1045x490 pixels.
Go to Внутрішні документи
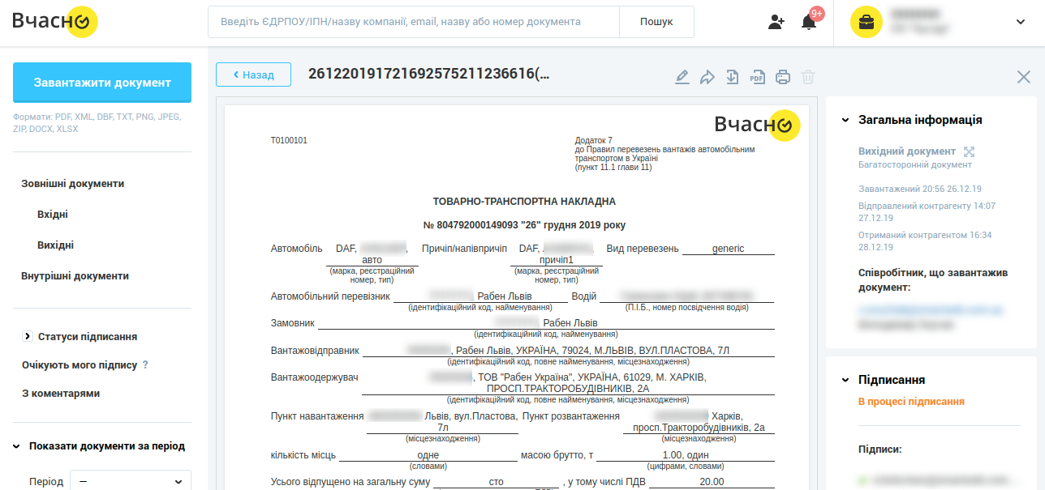[x=75, y=276]
